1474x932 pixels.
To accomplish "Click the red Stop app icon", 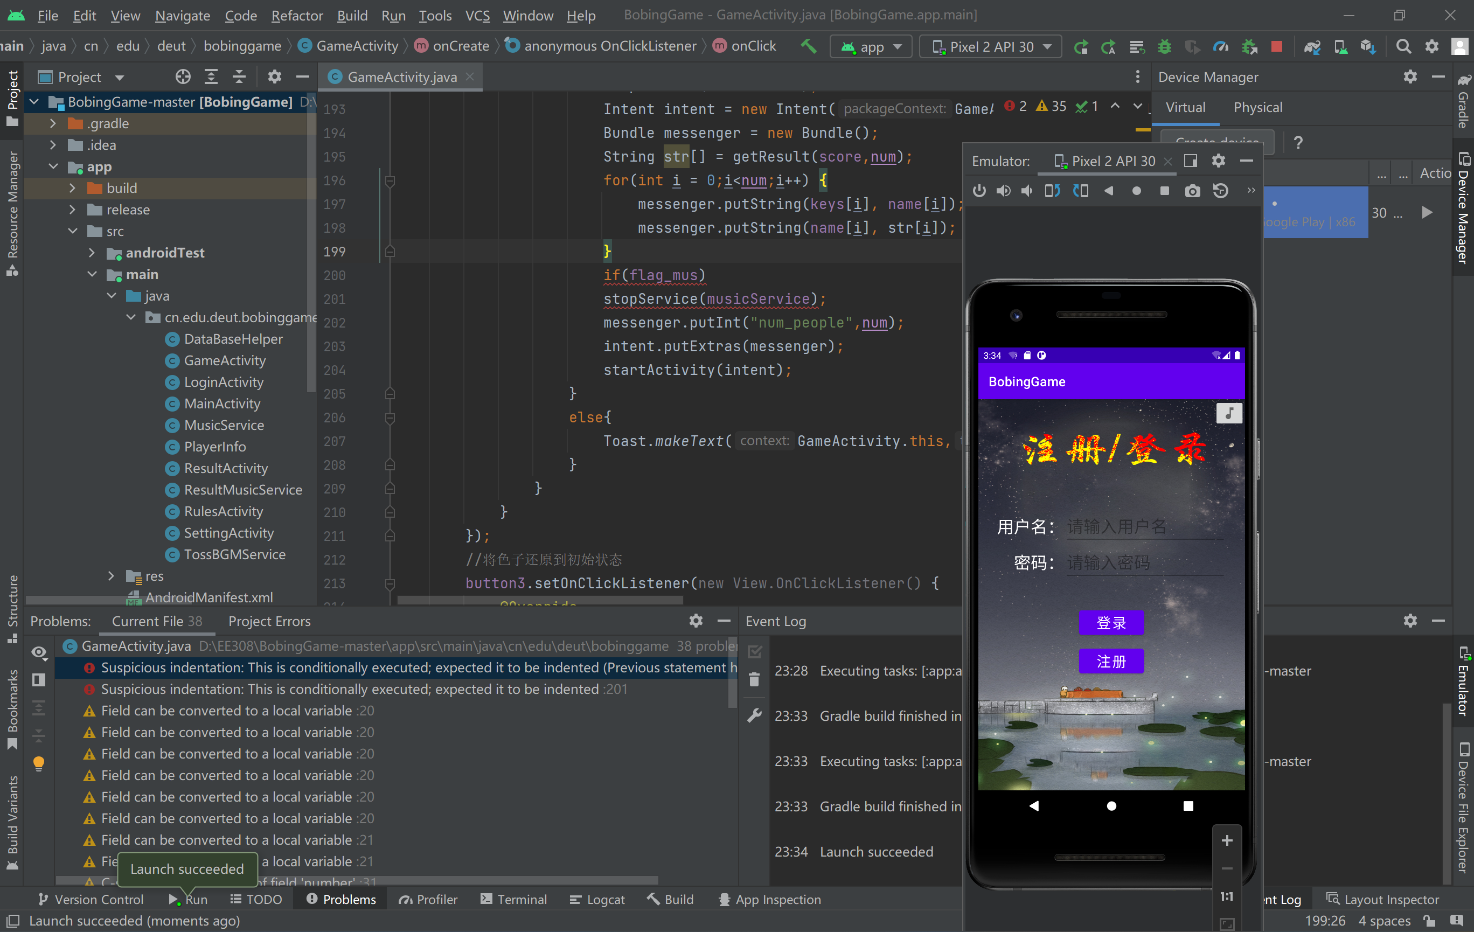I will 1276,46.
